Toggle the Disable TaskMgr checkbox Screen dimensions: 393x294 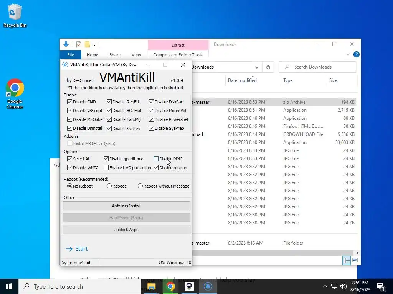tap(109, 119)
